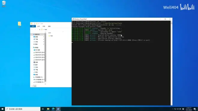Click the Explorer back navigation arrow
Image resolution: width=198 pixels, height=111 pixels.
32,30
